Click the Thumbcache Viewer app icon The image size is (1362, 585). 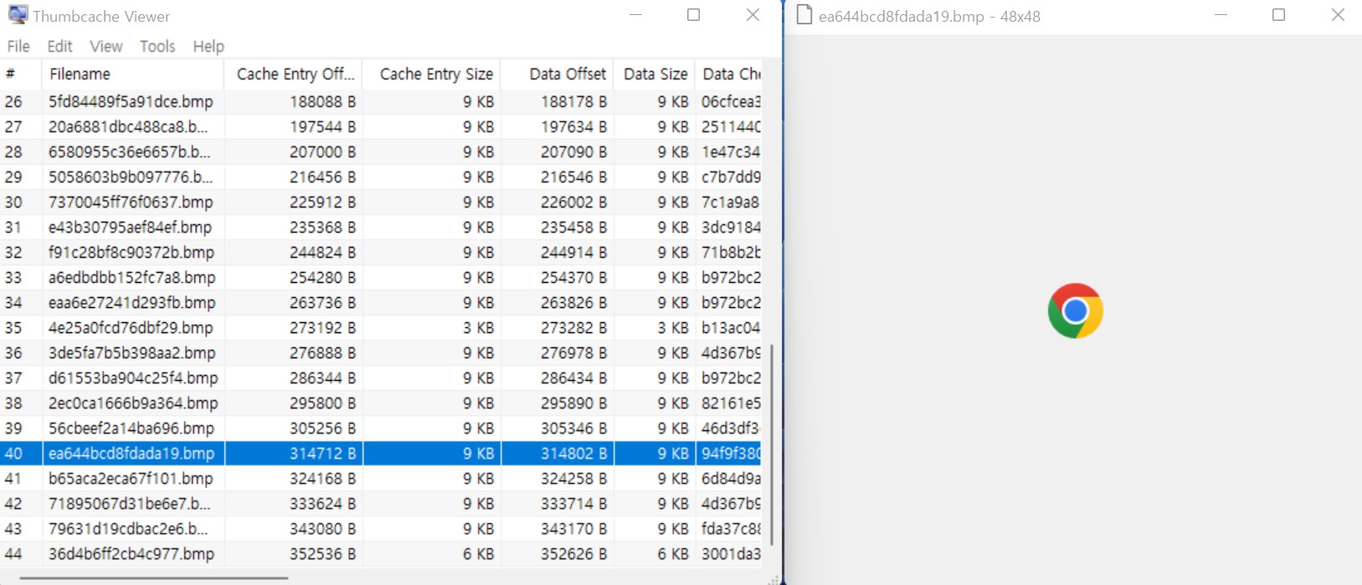point(18,15)
